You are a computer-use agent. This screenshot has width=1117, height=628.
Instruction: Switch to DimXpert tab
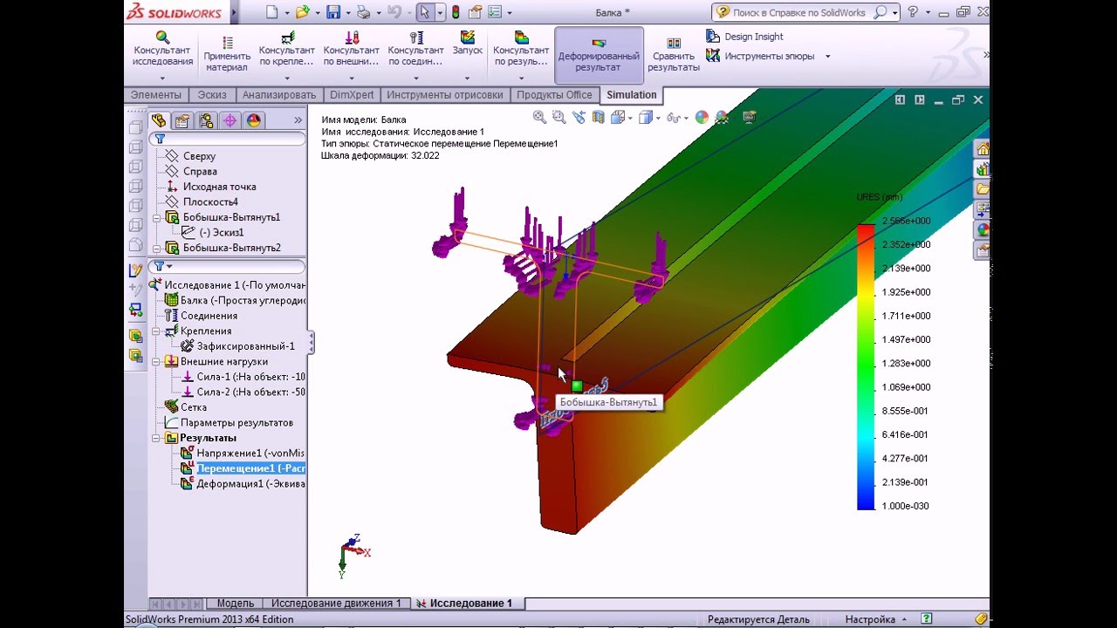coord(353,95)
